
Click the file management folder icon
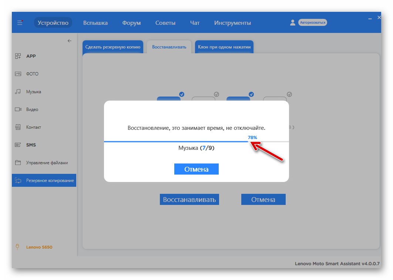click(x=18, y=162)
